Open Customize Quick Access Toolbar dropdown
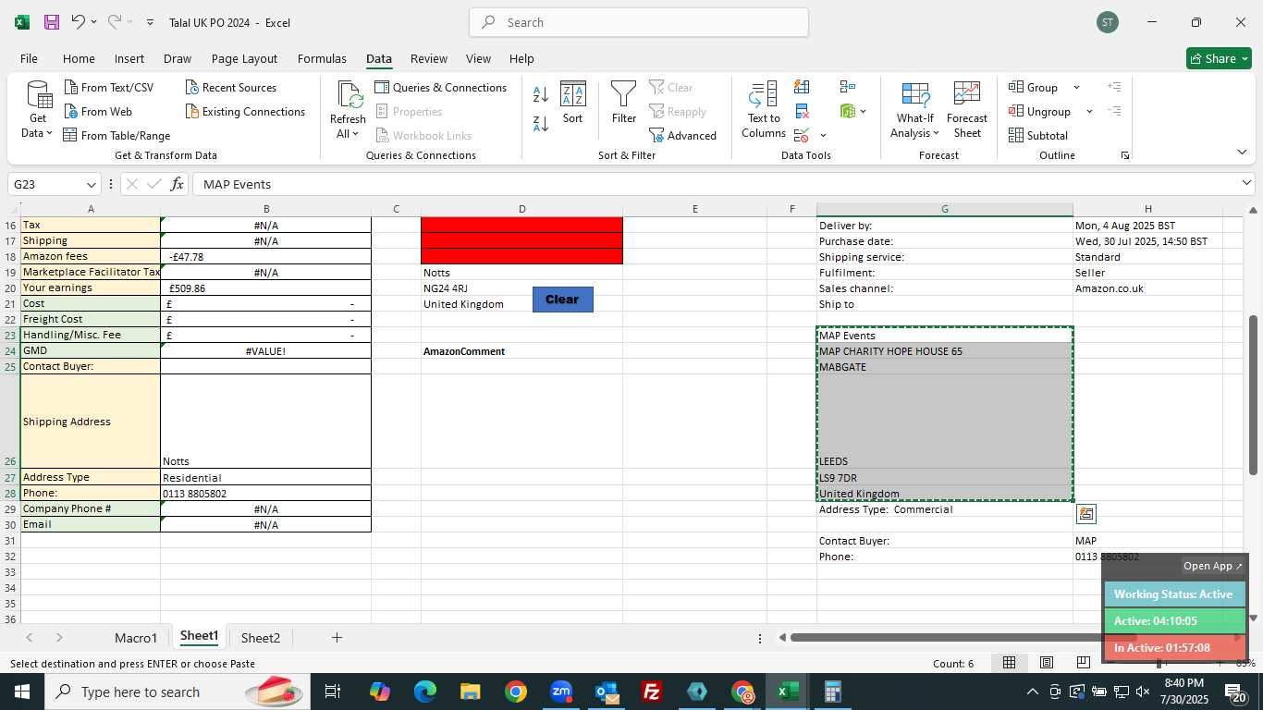 coord(150,22)
